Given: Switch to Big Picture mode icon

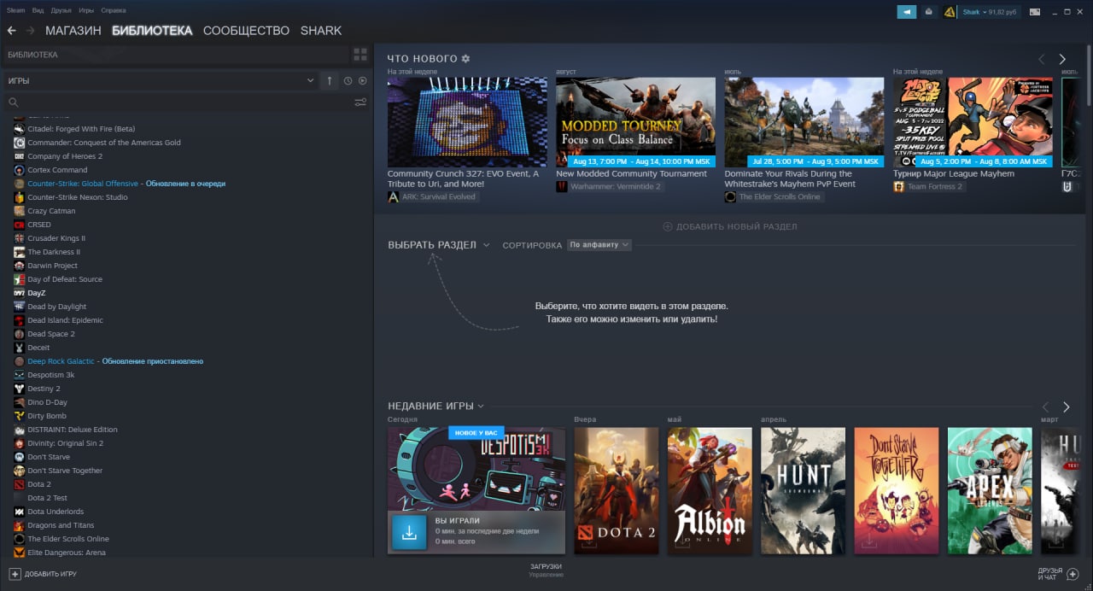Looking at the screenshot, I should click(1035, 12).
